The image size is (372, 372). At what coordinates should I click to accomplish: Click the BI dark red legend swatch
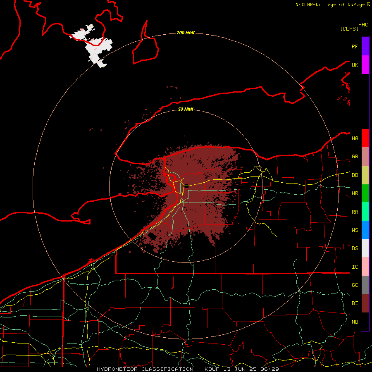[365, 303]
